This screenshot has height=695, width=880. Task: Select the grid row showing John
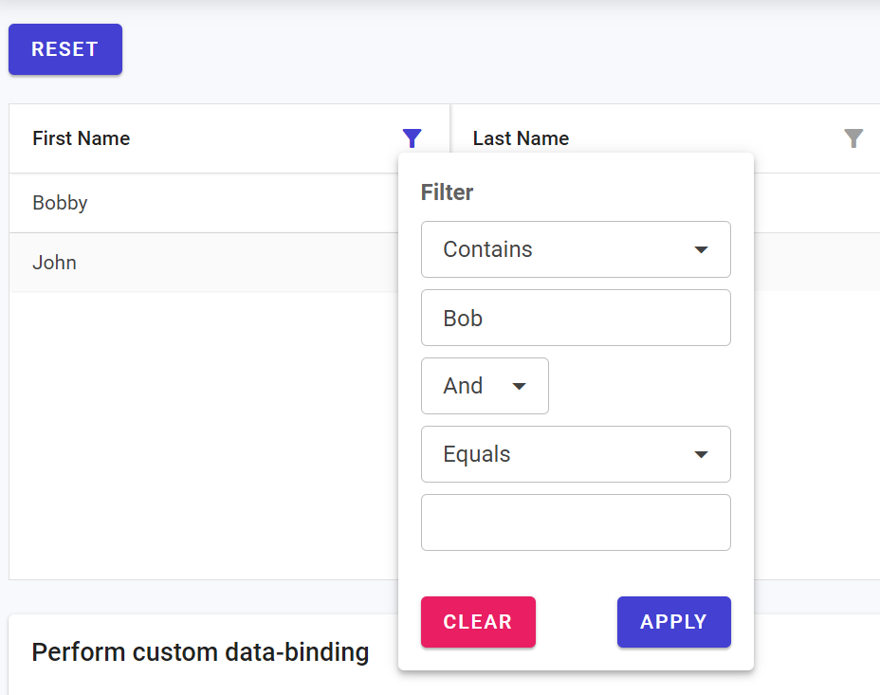click(190, 263)
